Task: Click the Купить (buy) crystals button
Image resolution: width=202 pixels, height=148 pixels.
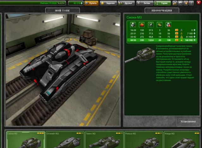Action: click(91, 3)
